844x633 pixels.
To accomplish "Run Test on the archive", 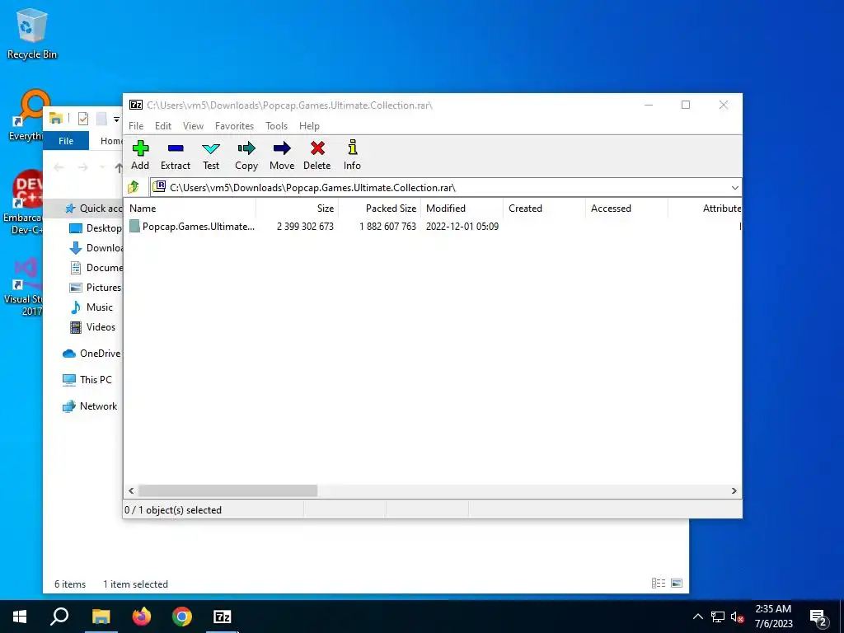I will [211, 156].
